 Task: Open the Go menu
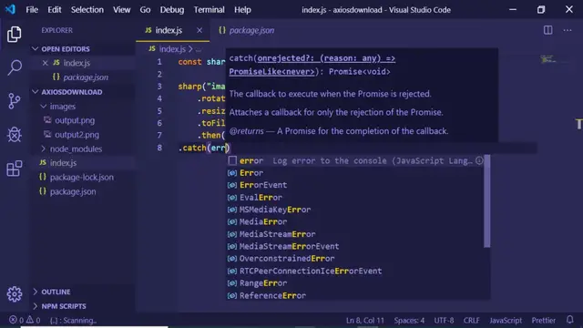tap(145, 10)
